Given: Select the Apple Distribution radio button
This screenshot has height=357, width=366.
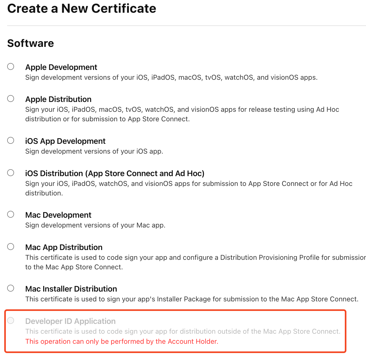Looking at the screenshot, I should [x=11, y=99].
